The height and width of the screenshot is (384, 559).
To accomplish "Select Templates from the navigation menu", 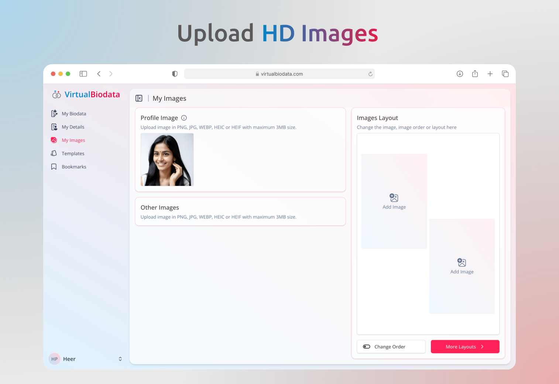I will 73,153.
